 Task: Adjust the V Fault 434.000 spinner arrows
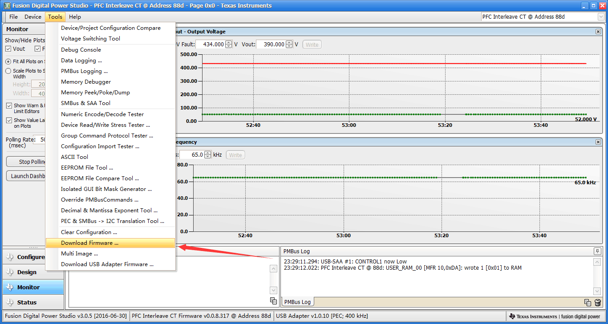coord(229,45)
